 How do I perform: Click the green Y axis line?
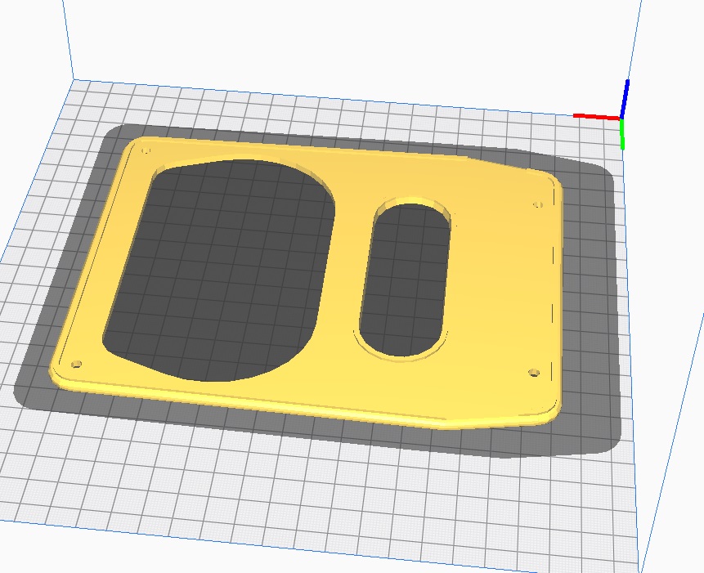click(x=621, y=135)
